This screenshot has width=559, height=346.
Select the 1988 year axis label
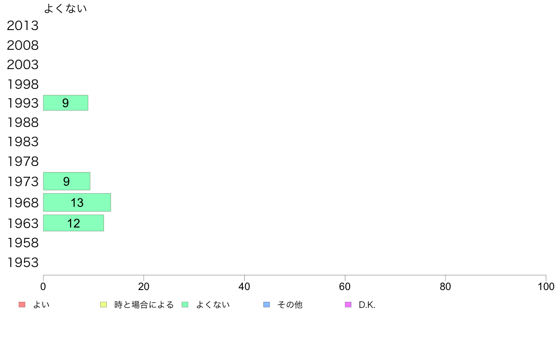tap(23, 122)
